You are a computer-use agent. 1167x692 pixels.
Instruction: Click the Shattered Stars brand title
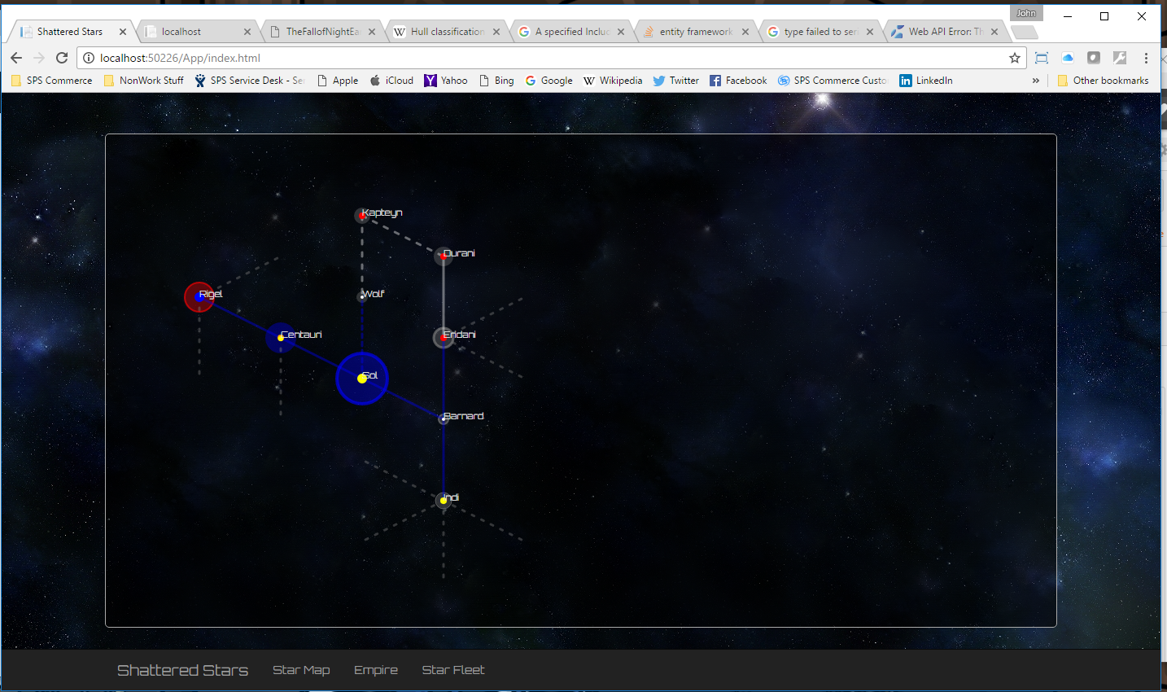click(x=183, y=670)
